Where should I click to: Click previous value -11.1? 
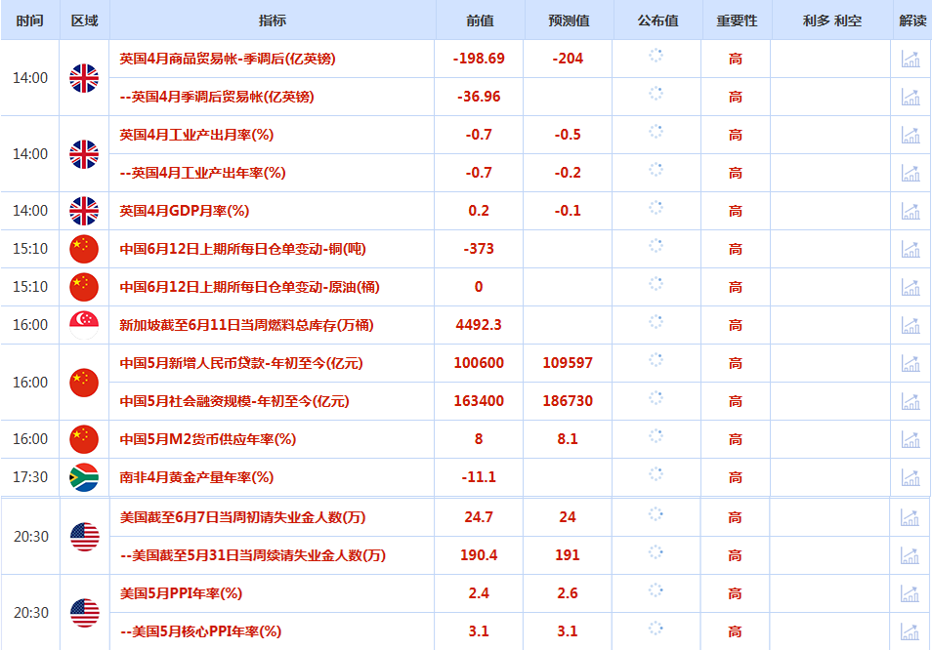(479, 476)
